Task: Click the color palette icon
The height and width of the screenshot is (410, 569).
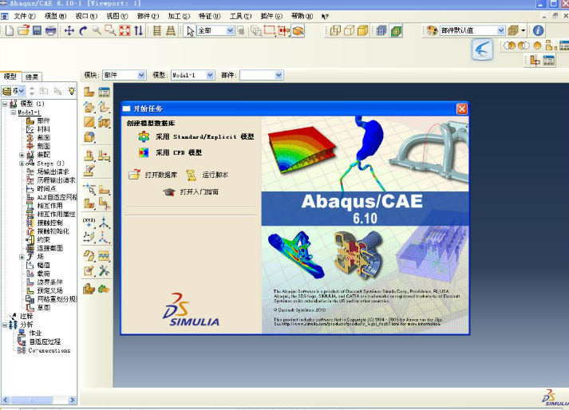Action: point(432,30)
